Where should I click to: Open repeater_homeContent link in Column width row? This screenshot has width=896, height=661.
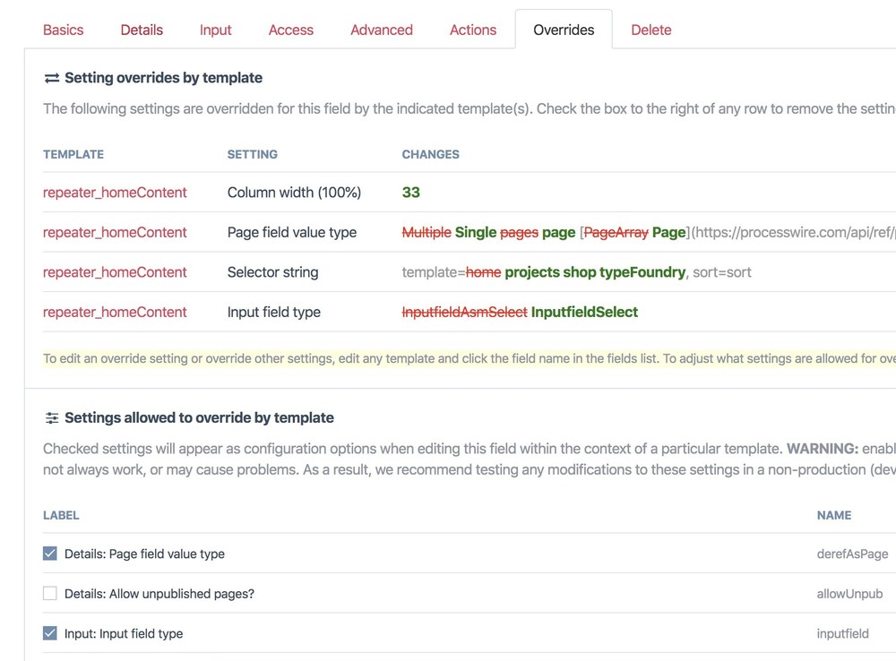click(115, 193)
